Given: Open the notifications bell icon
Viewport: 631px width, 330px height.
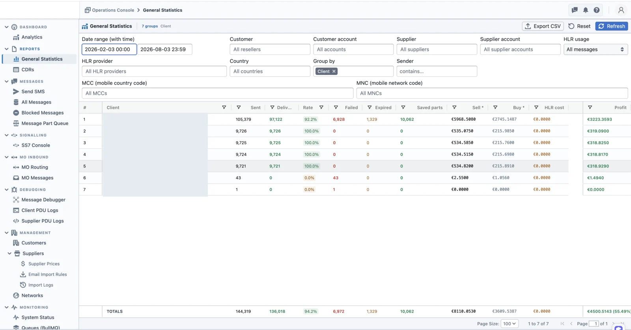Looking at the screenshot, I should tap(586, 10).
